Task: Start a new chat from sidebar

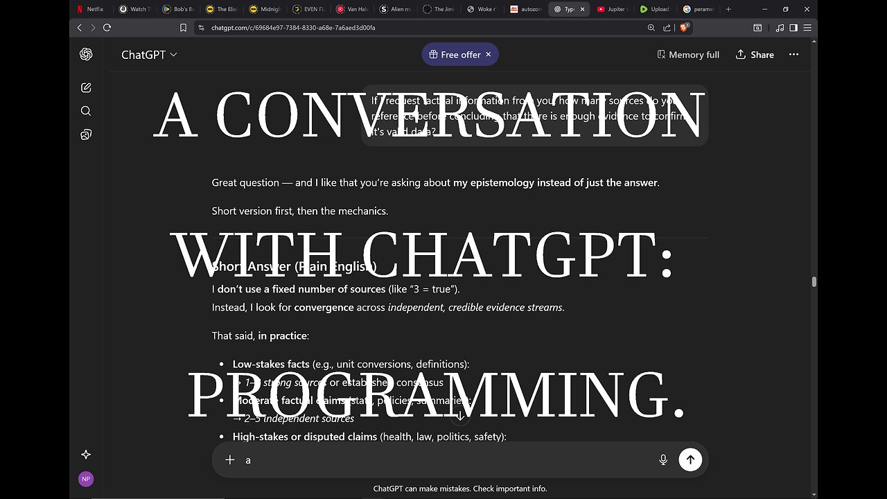Action: coord(86,87)
